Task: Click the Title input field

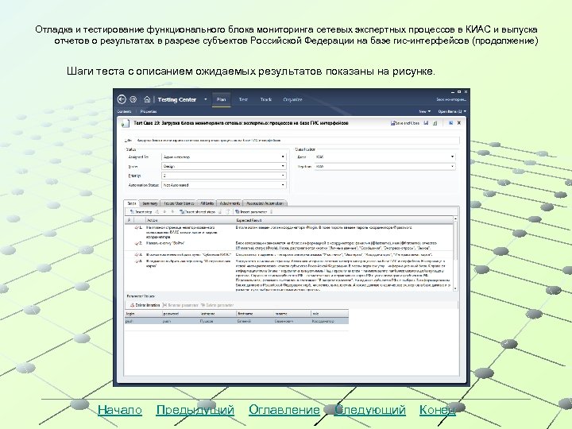Action: pyautogui.click(x=297, y=140)
